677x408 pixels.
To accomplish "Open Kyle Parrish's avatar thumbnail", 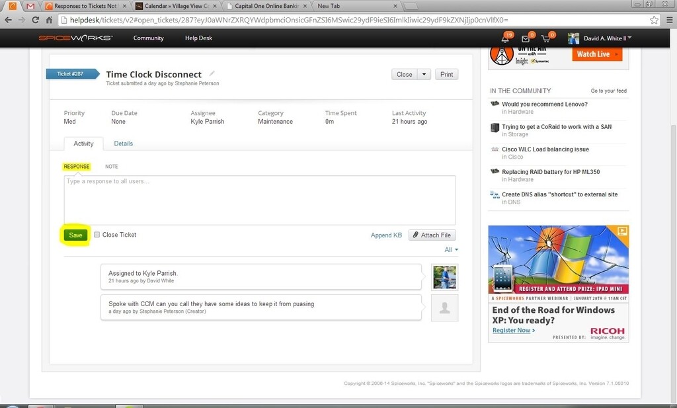I will (444, 276).
